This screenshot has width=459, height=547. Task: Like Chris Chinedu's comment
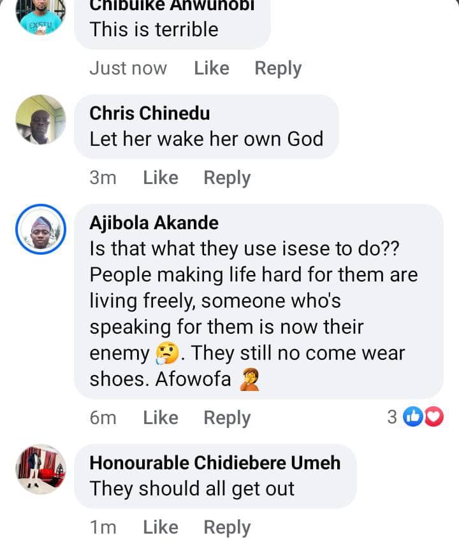click(x=160, y=178)
